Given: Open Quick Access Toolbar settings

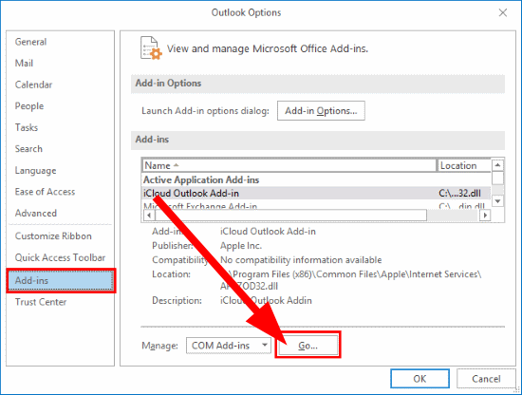Looking at the screenshot, I should point(60,257).
